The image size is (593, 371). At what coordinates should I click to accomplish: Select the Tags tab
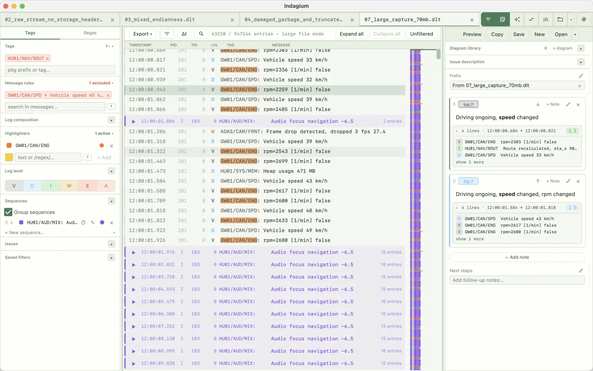pos(30,33)
